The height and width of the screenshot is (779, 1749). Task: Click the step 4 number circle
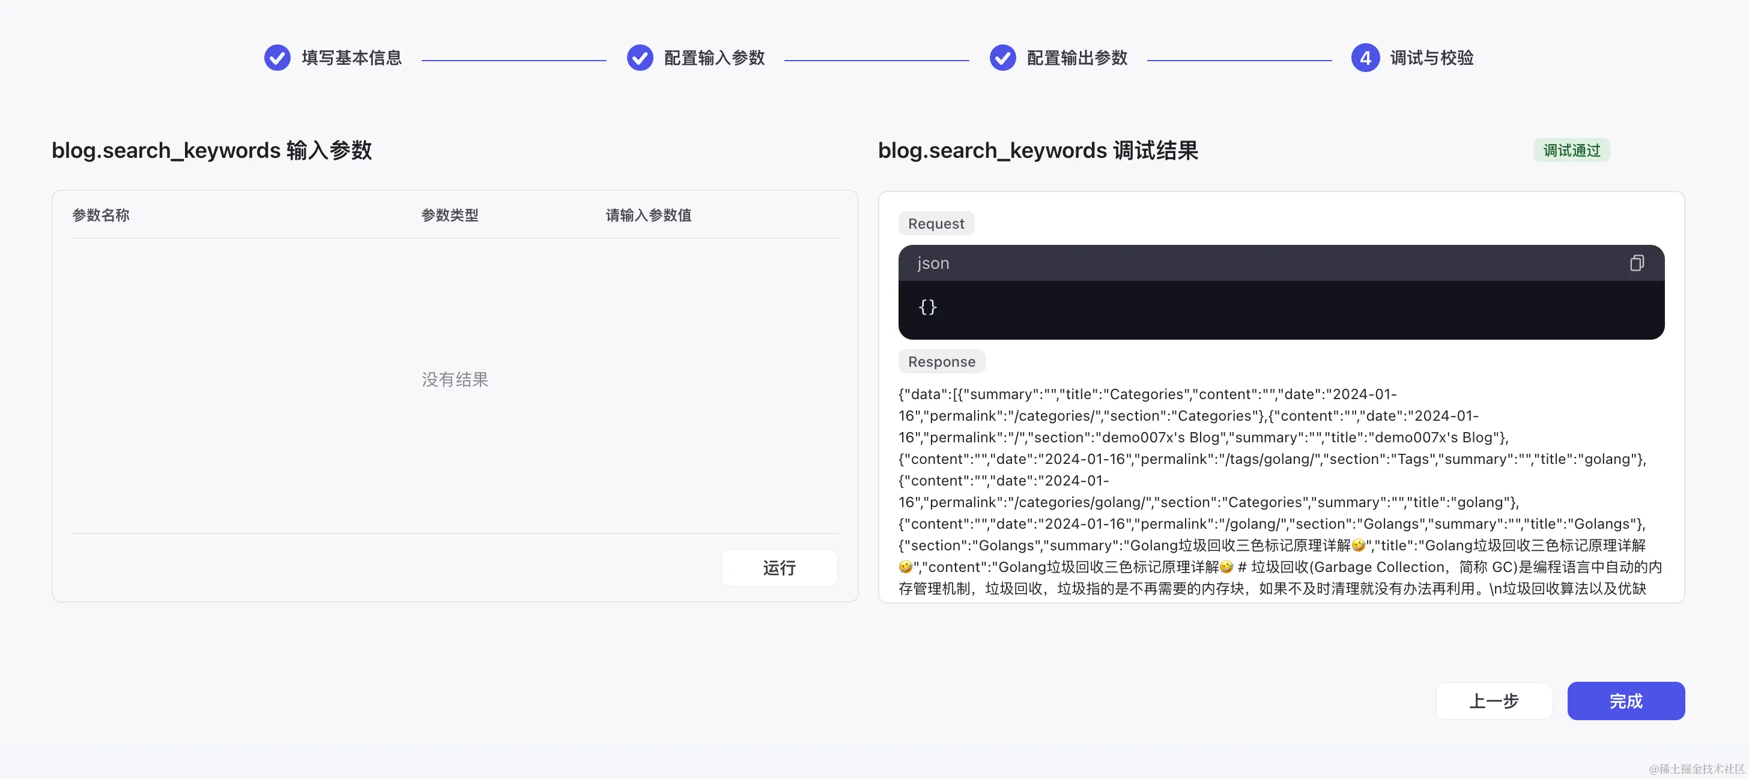[x=1365, y=58]
